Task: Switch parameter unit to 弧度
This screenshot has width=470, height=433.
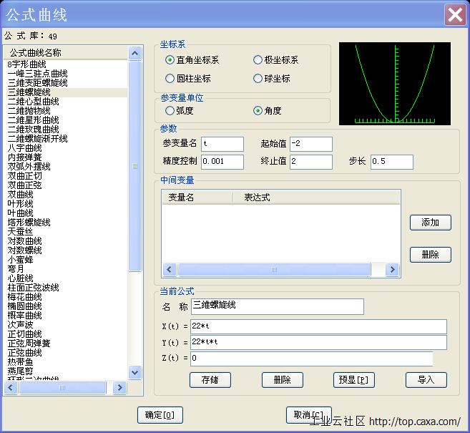Action: click(170, 111)
